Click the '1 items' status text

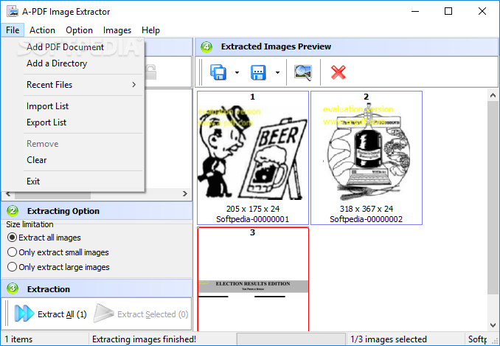18,339
